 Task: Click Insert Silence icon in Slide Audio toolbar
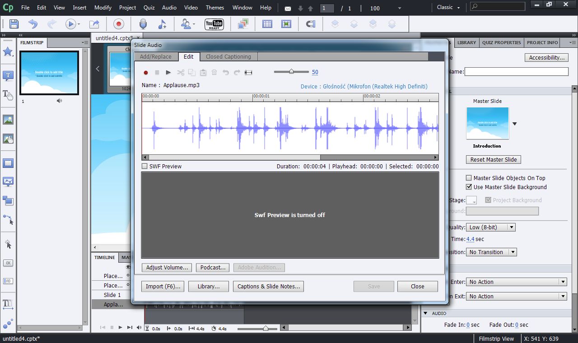coord(248,72)
